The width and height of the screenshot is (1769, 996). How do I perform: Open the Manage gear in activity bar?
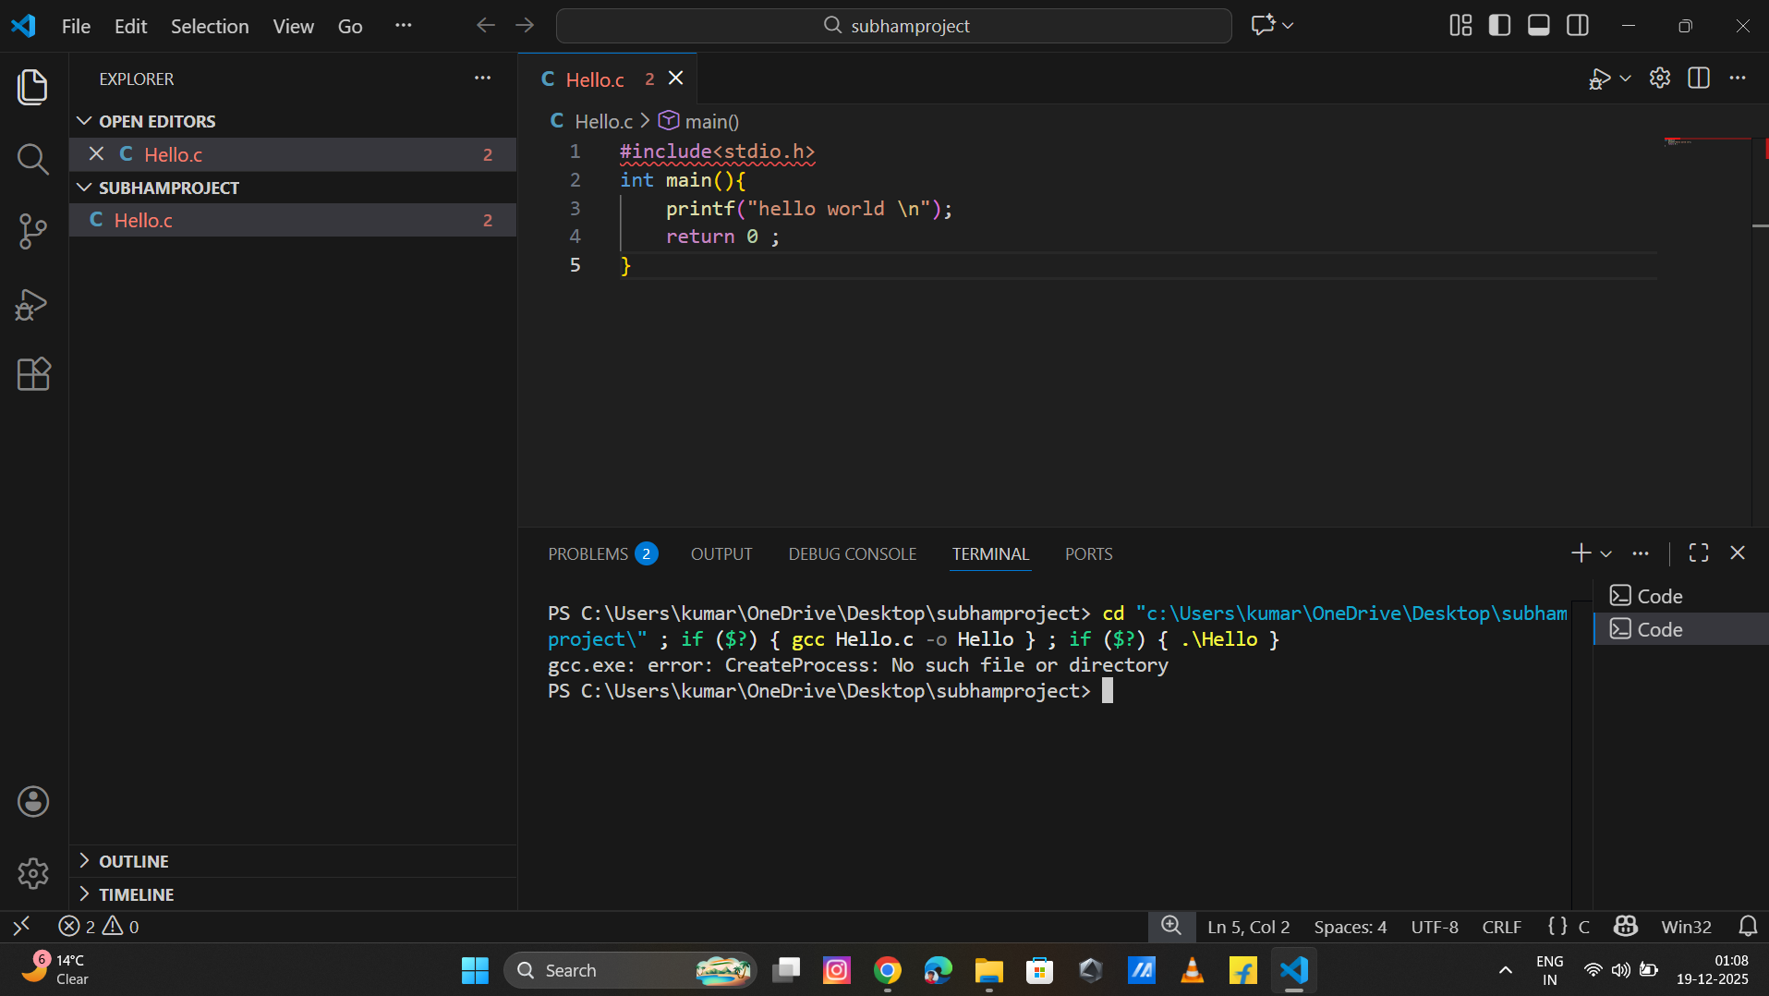tap(33, 873)
